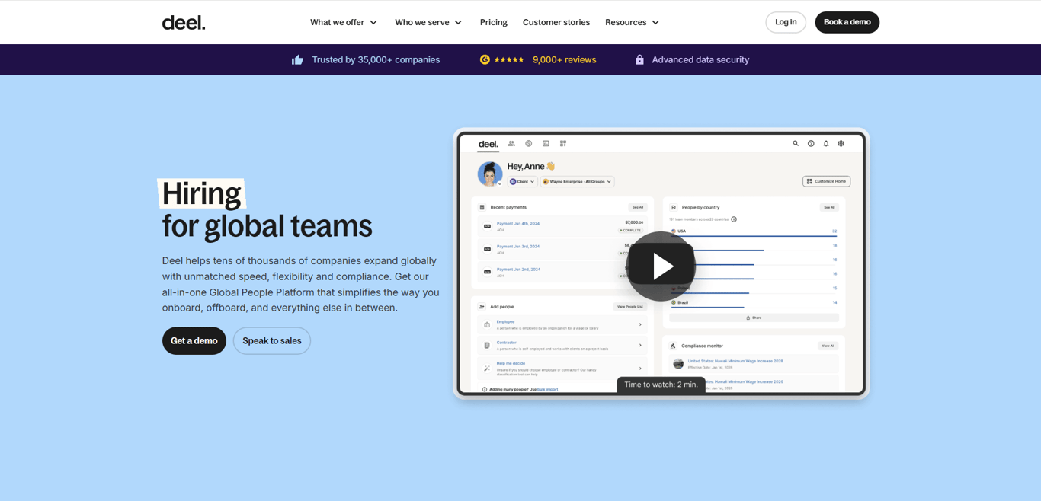Image resolution: width=1041 pixels, height=501 pixels.
Task: Click the View People List button
Action: tap(630, 307)
